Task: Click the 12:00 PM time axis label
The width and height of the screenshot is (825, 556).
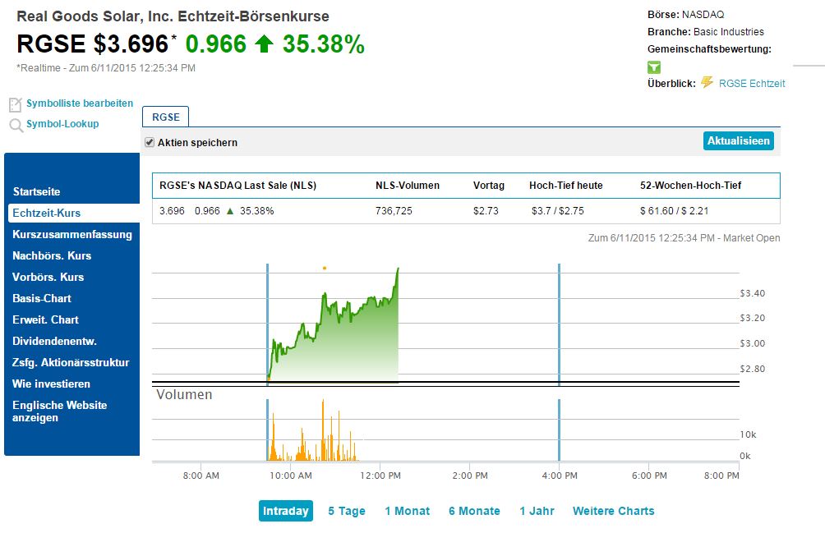Action: (x=380, y=476)
